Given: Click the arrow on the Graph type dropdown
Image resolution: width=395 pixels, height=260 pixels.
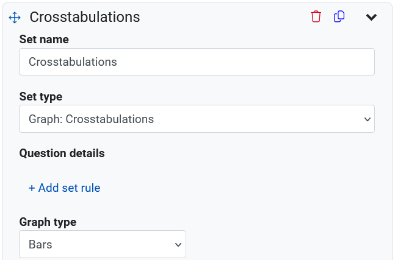Looking at the screenshot, I should tap(178, 245).
